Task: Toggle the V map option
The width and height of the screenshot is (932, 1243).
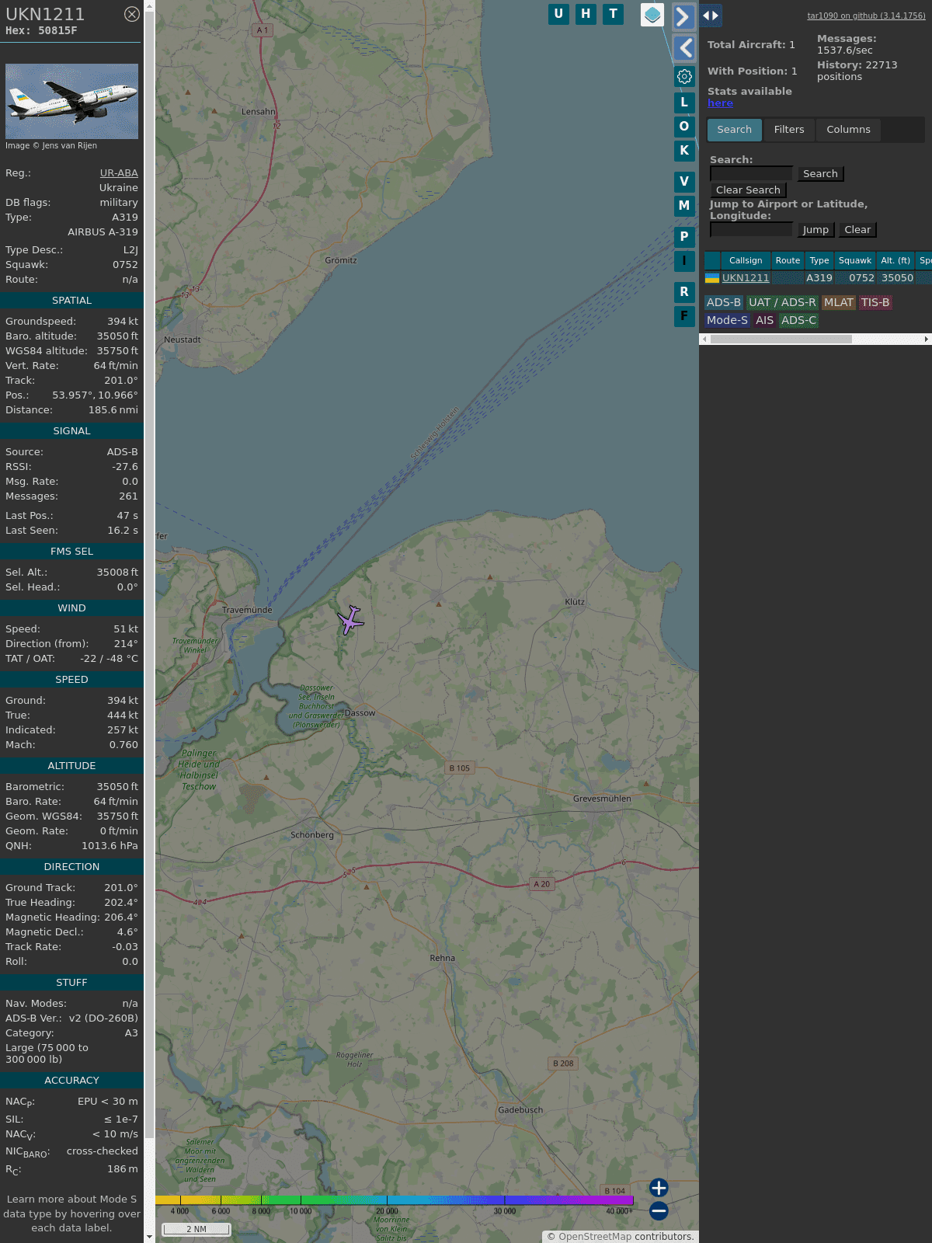Action: [x=684, y=182]
